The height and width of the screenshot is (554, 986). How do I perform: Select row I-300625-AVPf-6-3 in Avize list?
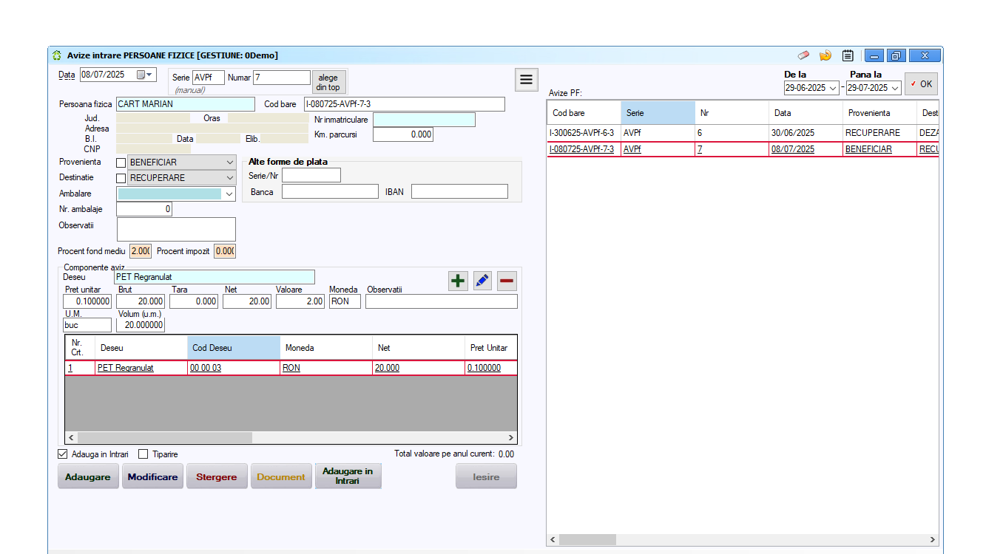[743, 133]
